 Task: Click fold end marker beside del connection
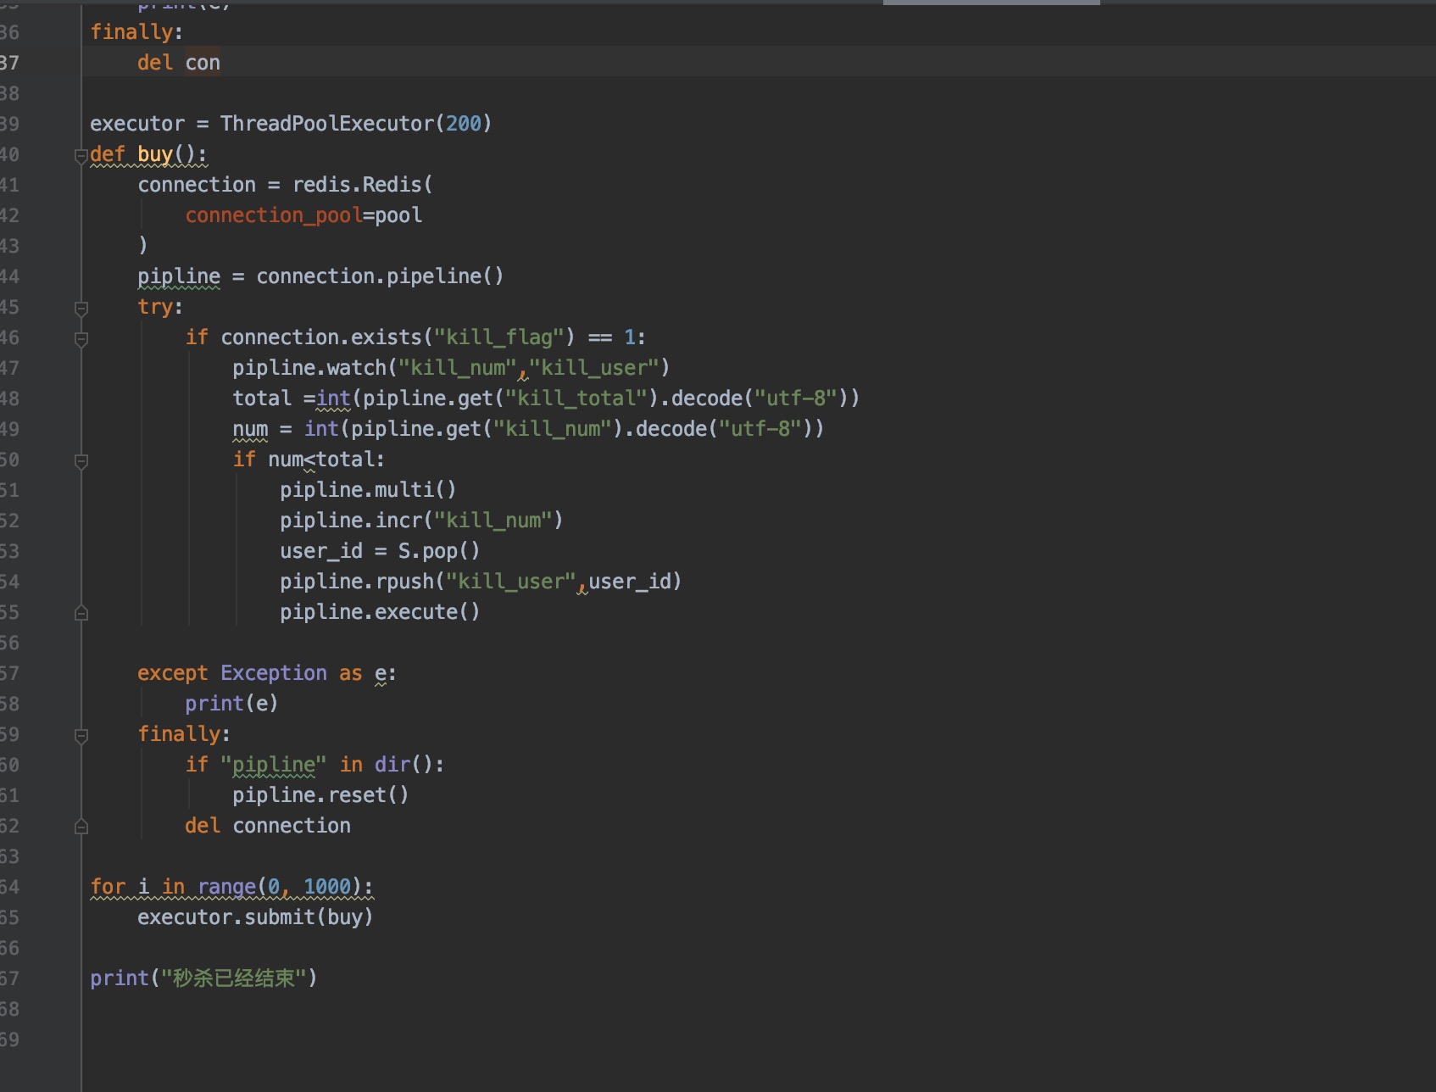pos(81,827)
